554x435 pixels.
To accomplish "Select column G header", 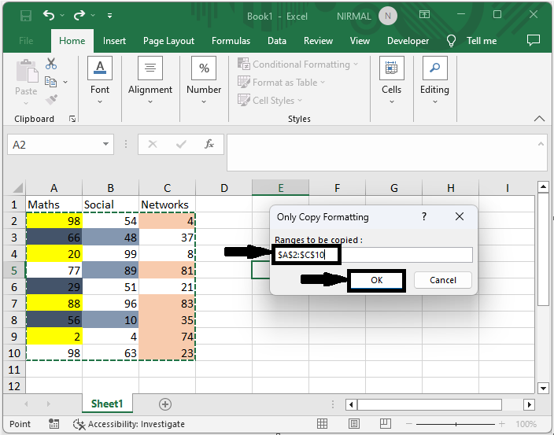I will [394, 188].
